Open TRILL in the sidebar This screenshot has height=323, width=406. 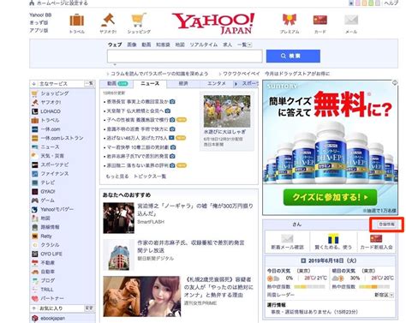[47, 290]
